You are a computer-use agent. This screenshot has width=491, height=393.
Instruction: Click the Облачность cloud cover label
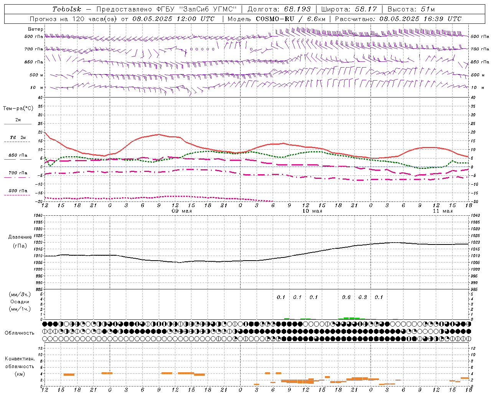(x=20, y=333)
